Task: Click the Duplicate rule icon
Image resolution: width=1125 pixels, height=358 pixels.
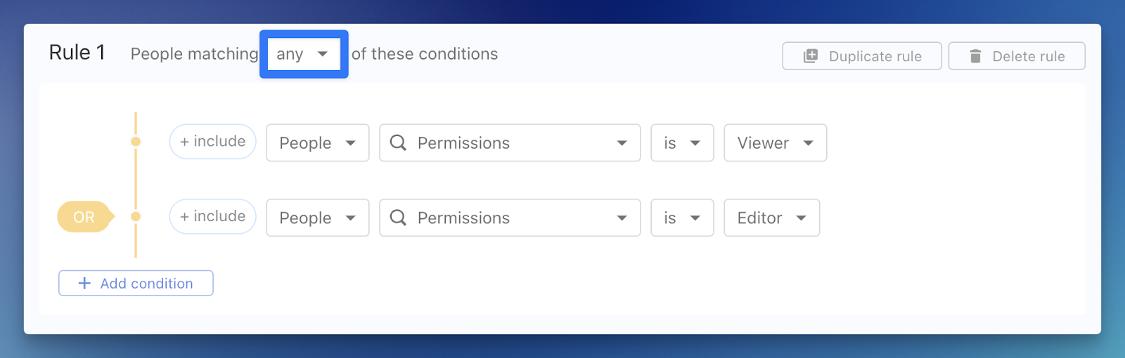Action: click(x=811, y=56)
